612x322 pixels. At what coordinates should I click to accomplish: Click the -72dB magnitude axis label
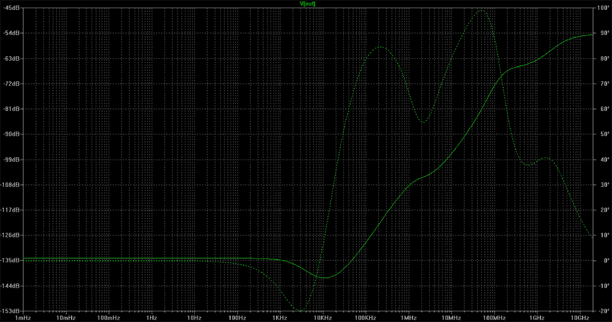click(x=12, y=83)
